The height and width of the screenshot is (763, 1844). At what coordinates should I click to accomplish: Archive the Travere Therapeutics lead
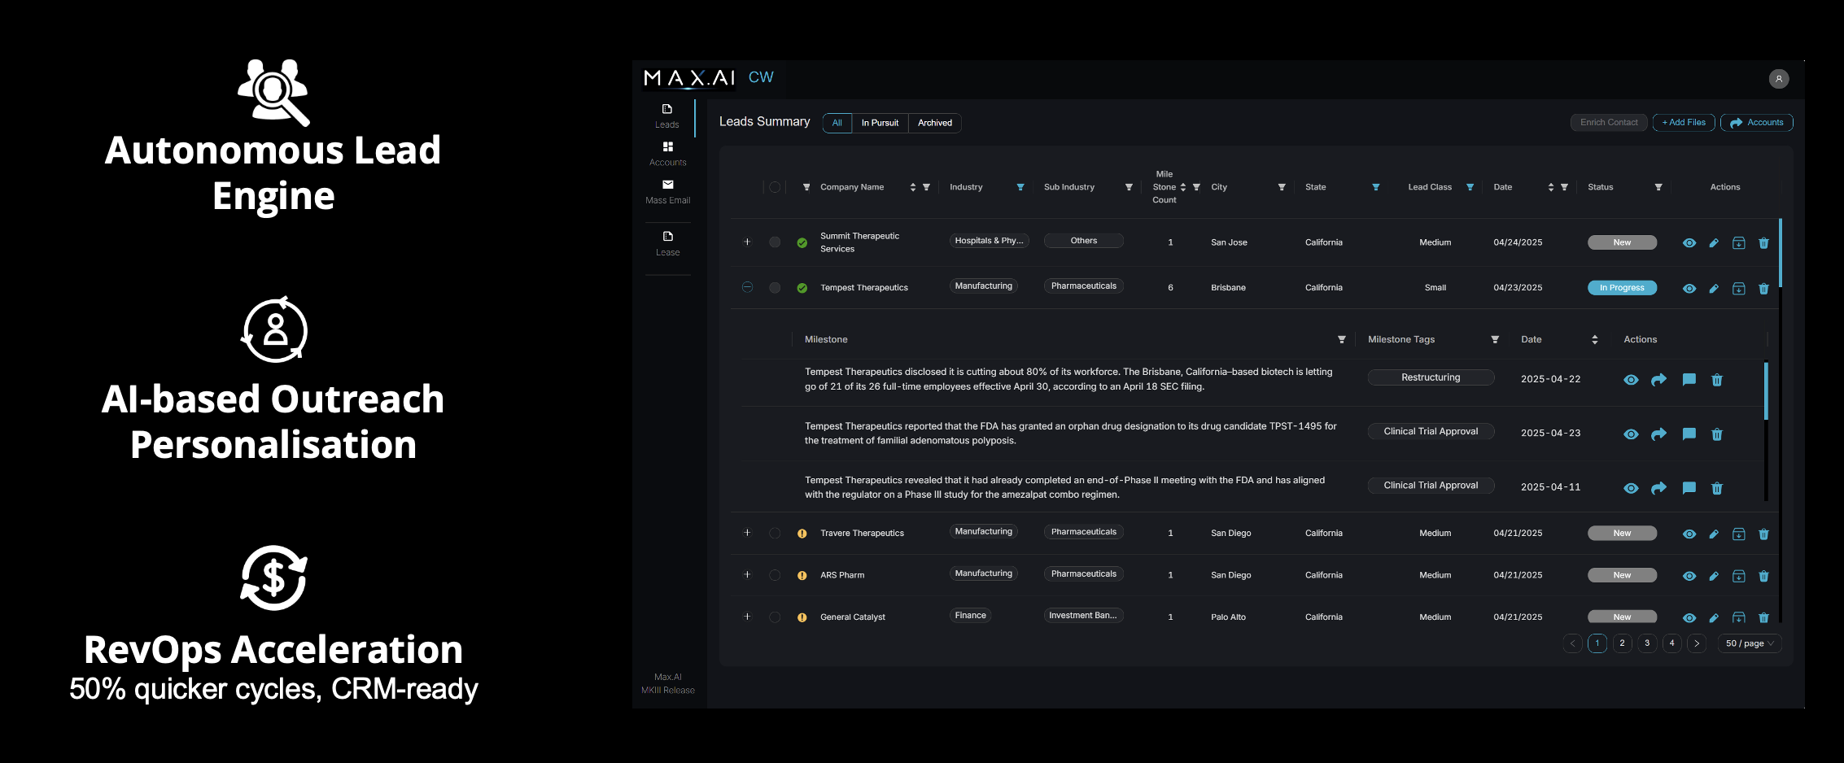point(1738,534)
